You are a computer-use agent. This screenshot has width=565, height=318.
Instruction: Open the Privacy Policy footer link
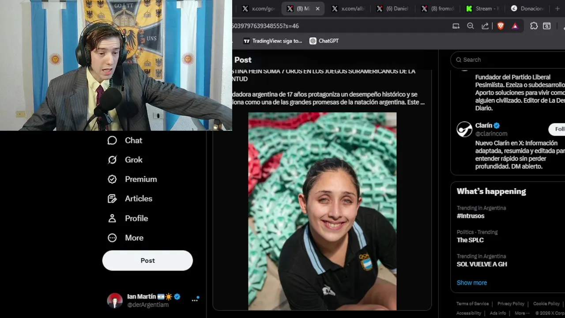point(511,304)
